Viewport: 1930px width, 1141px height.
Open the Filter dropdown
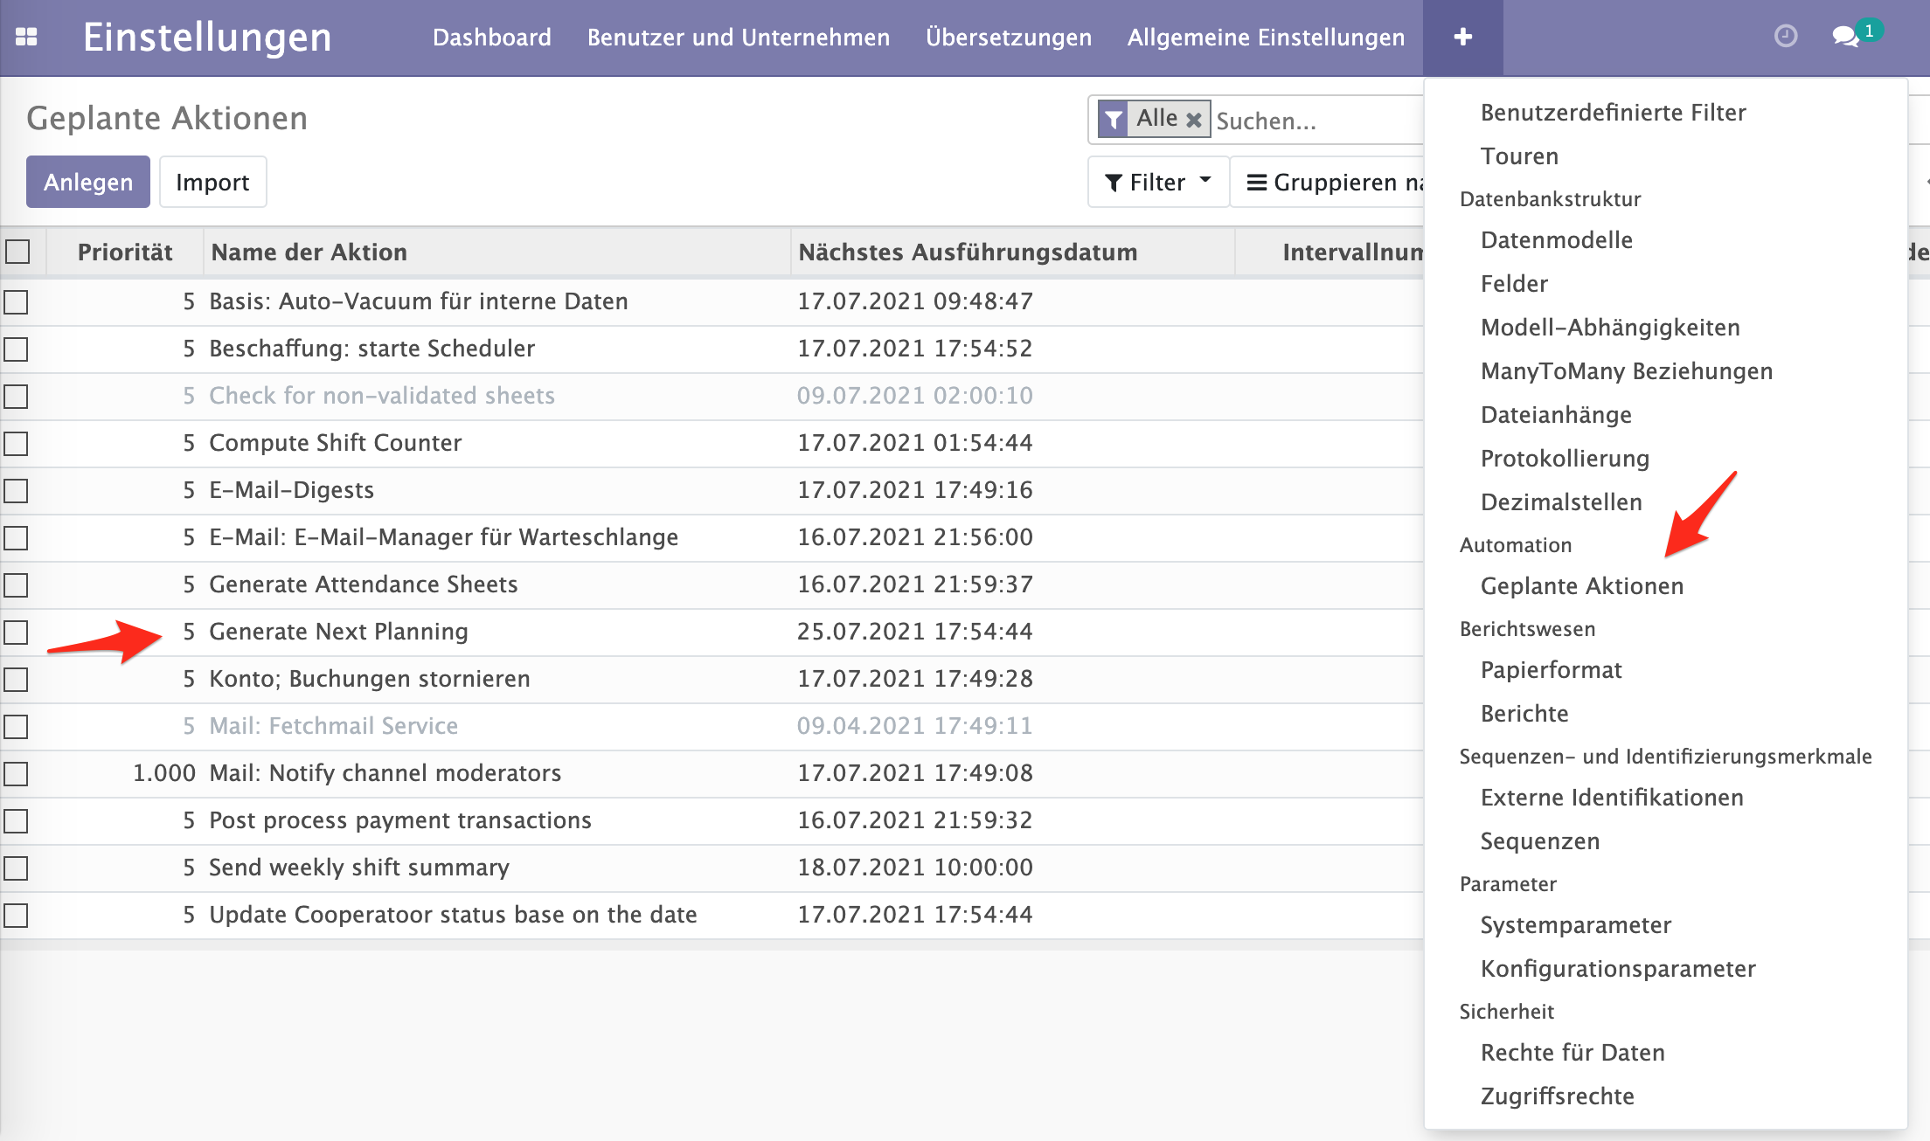point(1158,182)
